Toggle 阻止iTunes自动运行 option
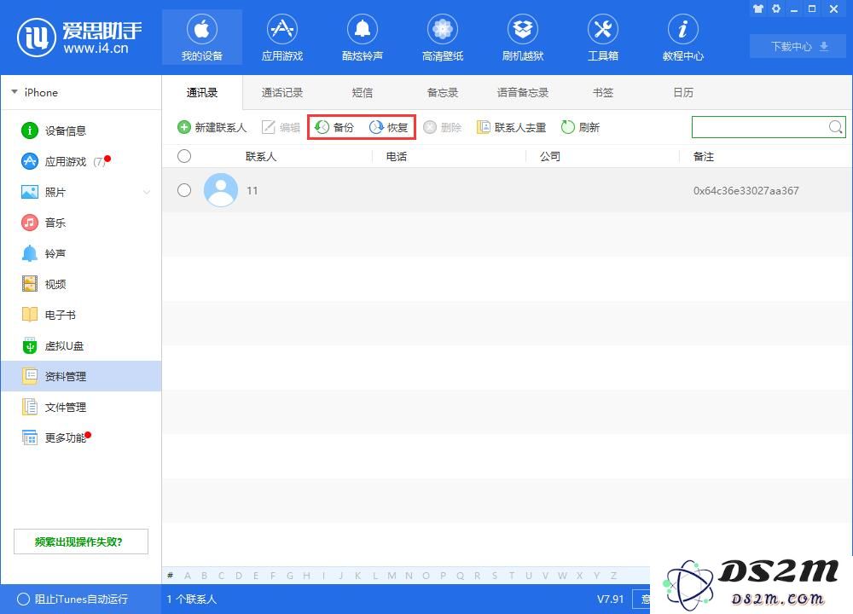This screenshot has width=853, height=614. point(73,599)
